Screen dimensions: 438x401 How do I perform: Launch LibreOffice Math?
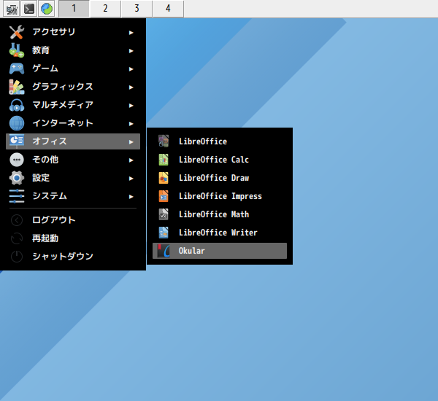pyautogui.click(x=220, y=214)
